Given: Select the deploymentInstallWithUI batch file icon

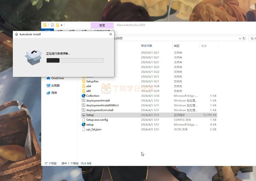Looking at the screenshot, I should (x=83, y=105).
